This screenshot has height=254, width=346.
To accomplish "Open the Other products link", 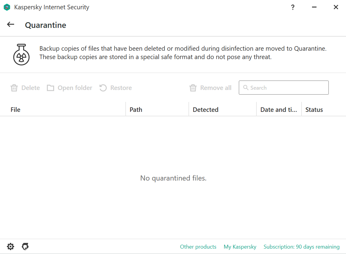I will [198, 247].
